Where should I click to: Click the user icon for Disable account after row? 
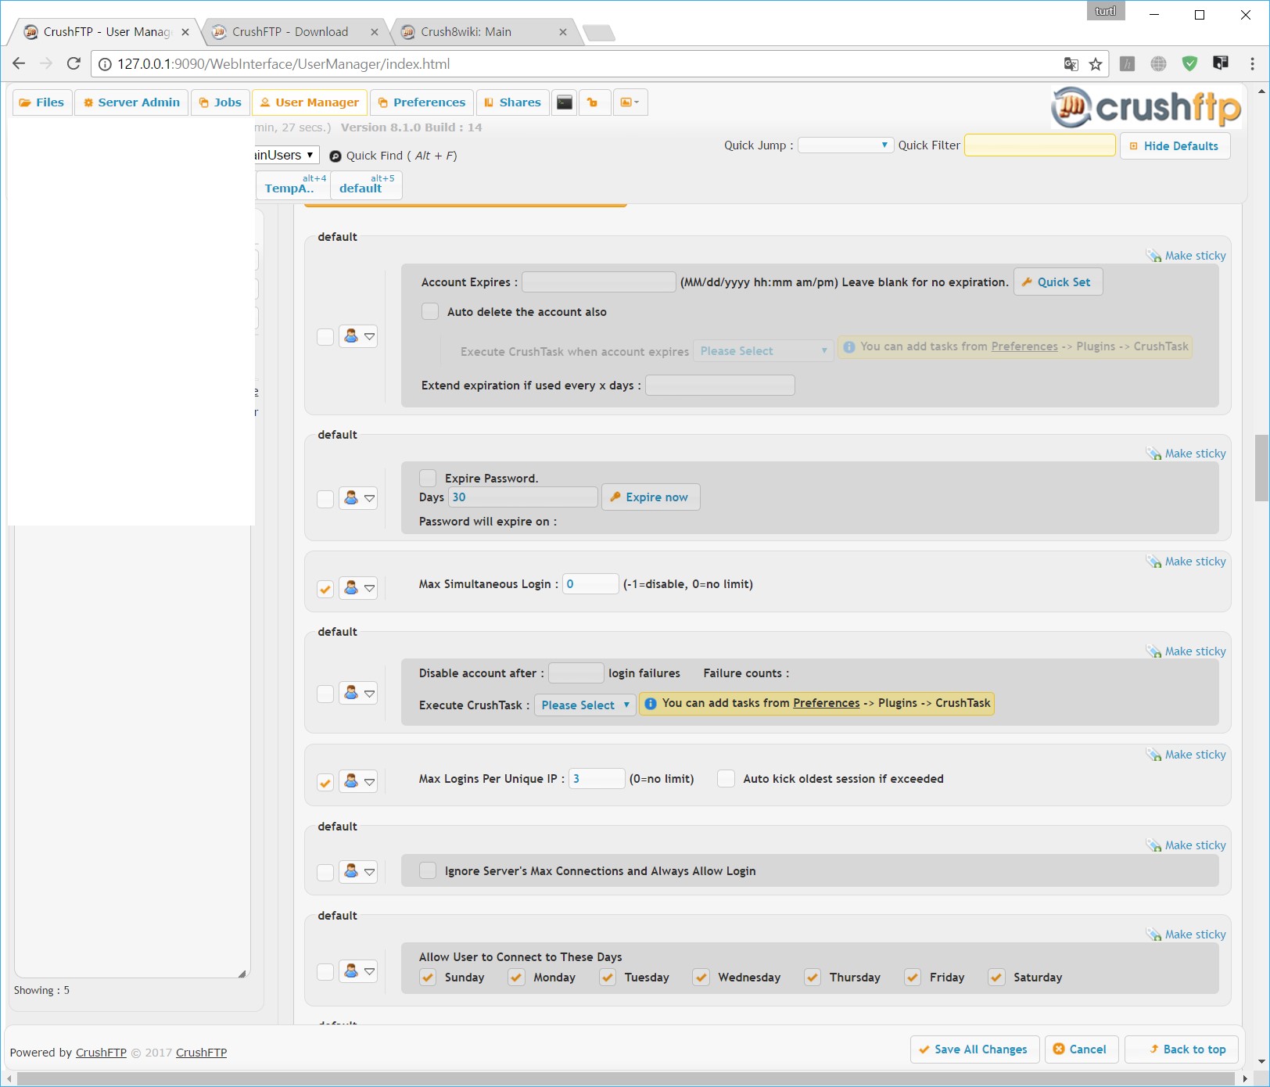click(x=351, y=693)
